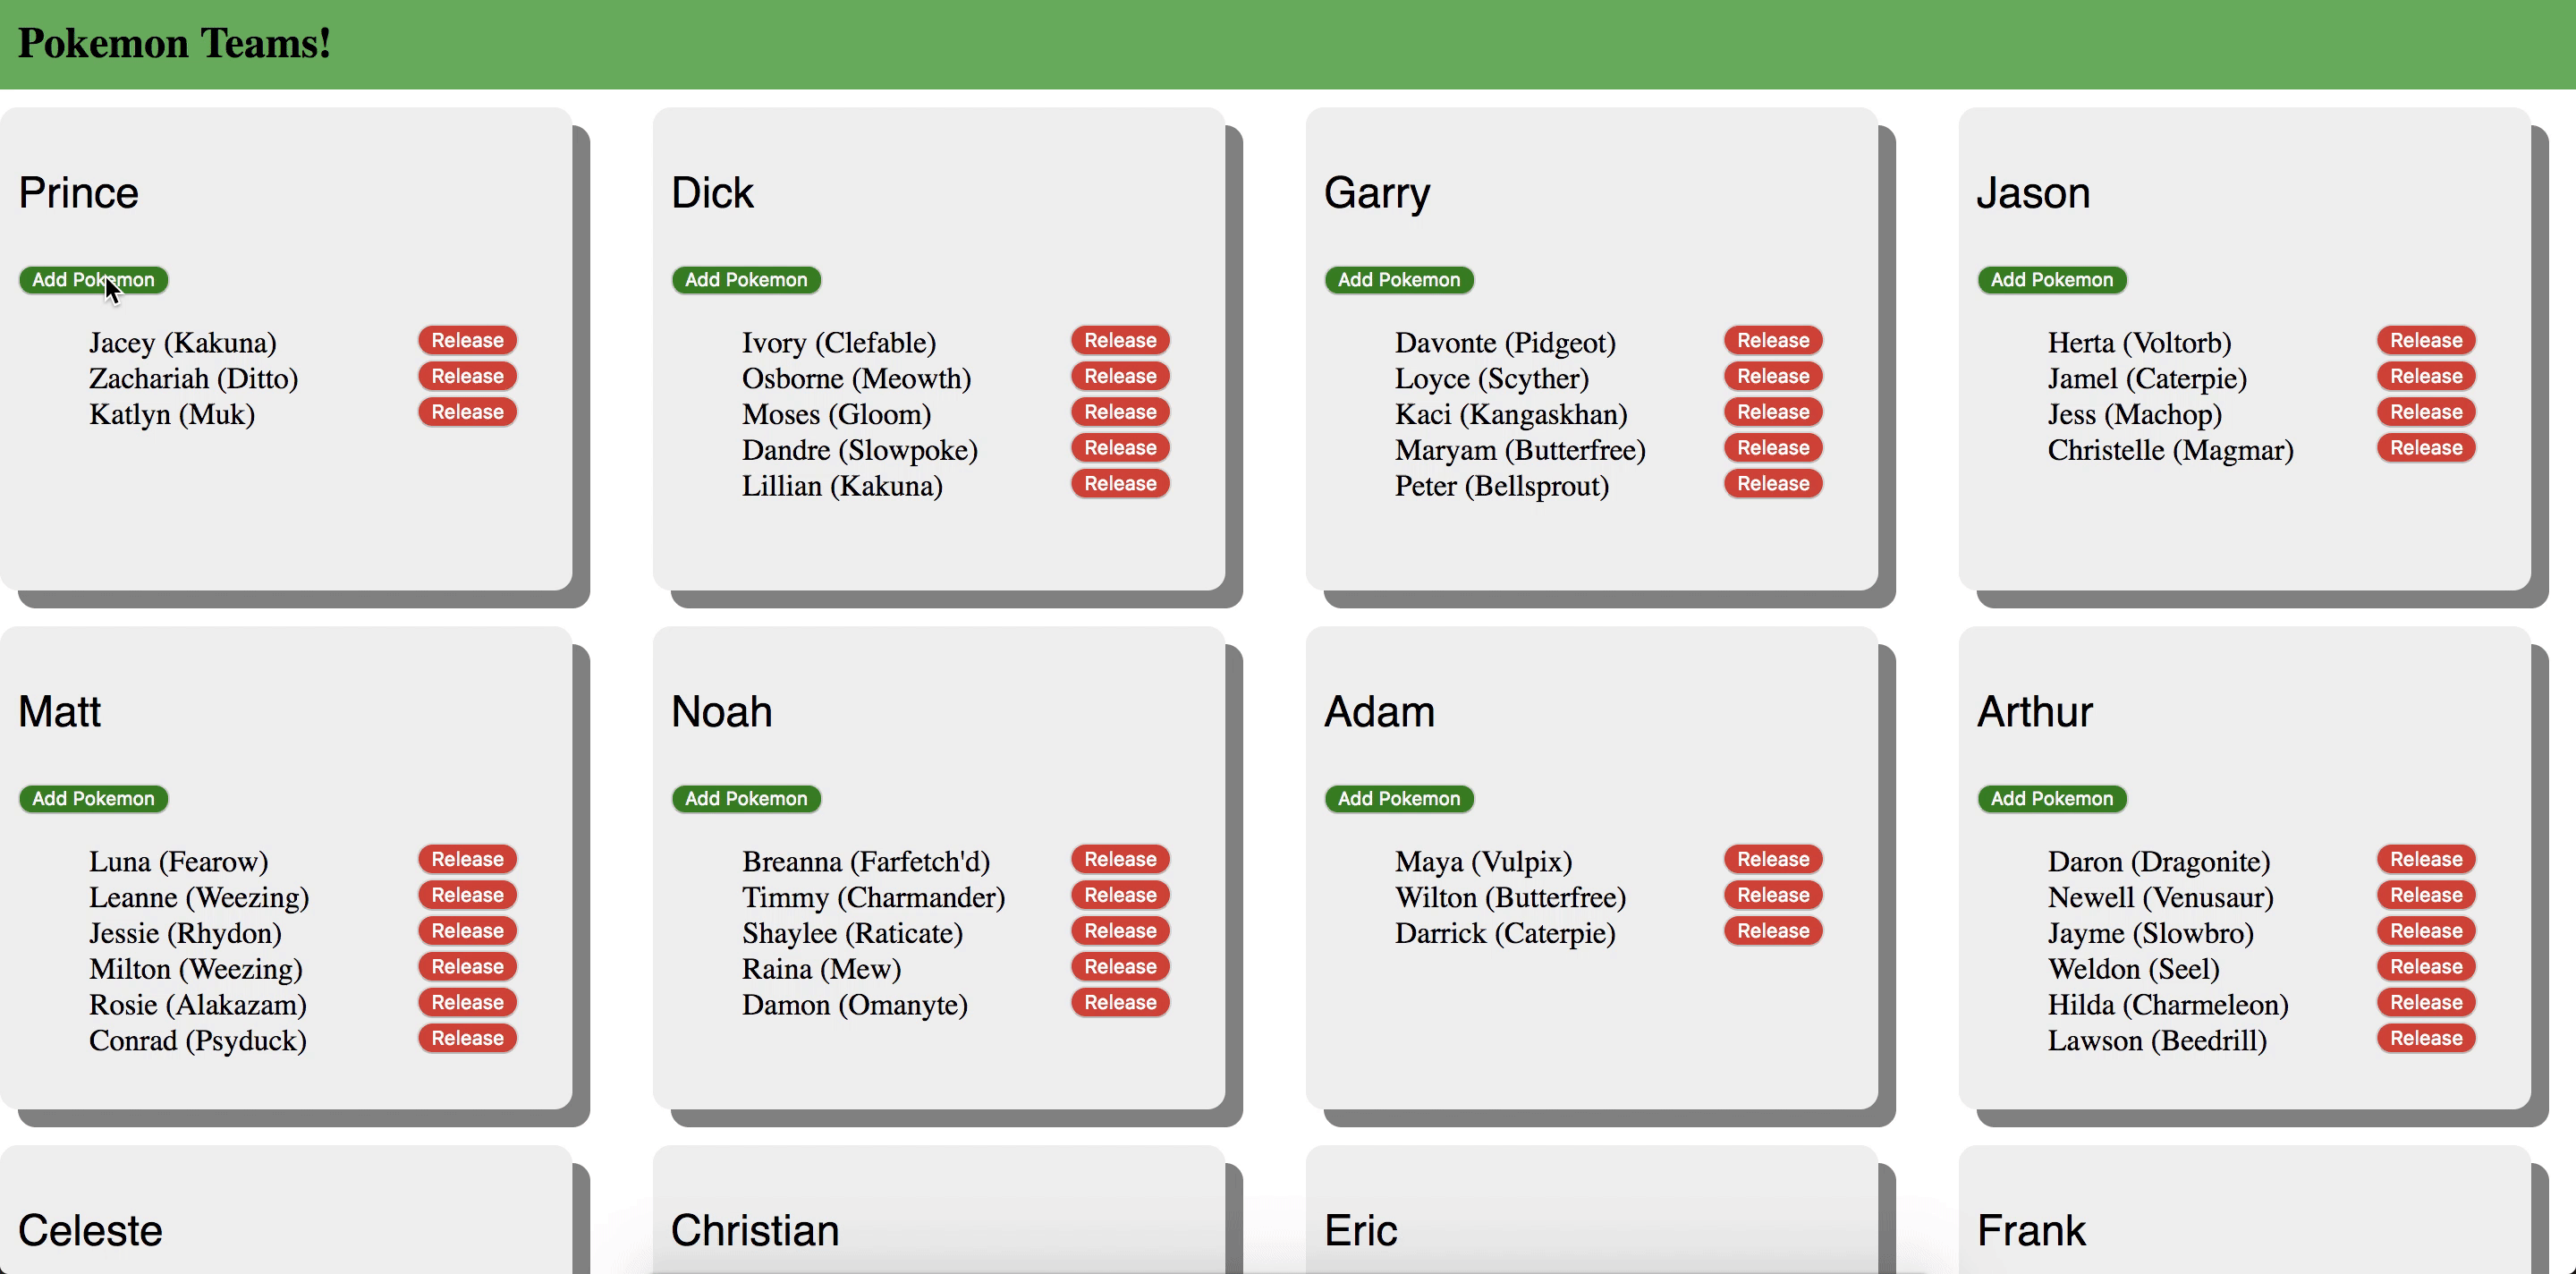Image resolution: width=2576 pixels, height=1274 pixels.
Task: Click Release button for Loyce (Scyther)
Action: [x=1773, y=375]
